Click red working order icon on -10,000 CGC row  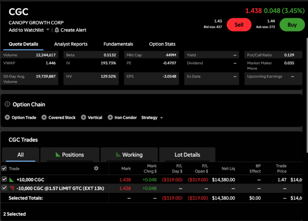coord(12,188)
